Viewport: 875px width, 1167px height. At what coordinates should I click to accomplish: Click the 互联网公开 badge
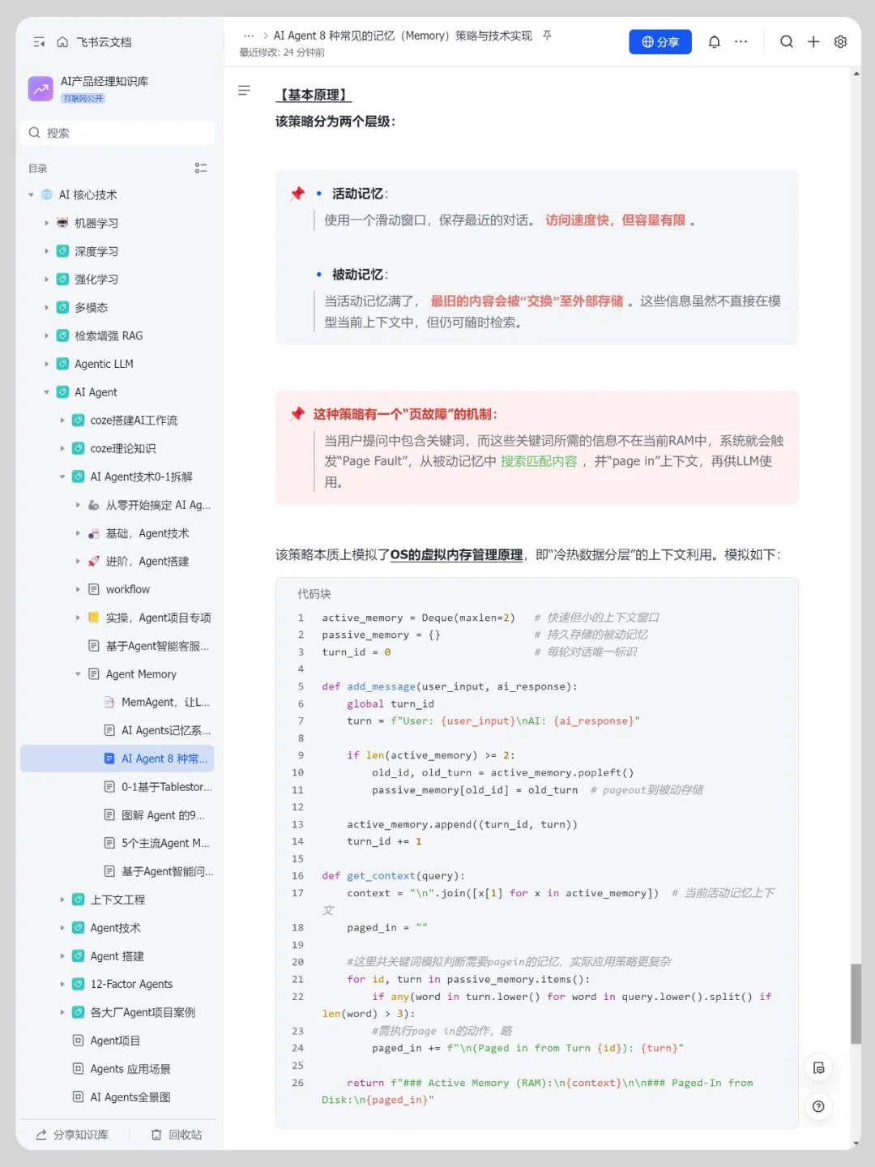[x=83, y=99]
